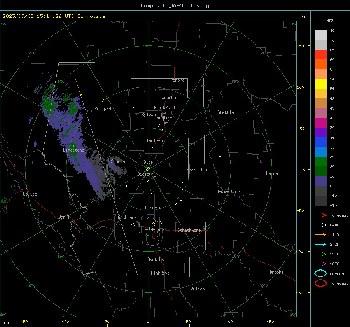Click the Lake Louise label
This screenshot has width=350, height=327.
click(x=30, y=191)
